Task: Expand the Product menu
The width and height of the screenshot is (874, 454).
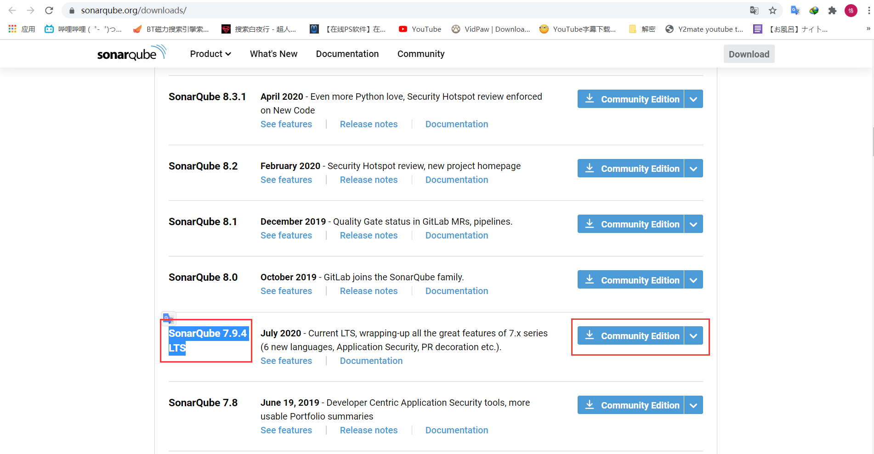Action: [x=210, y=54]
